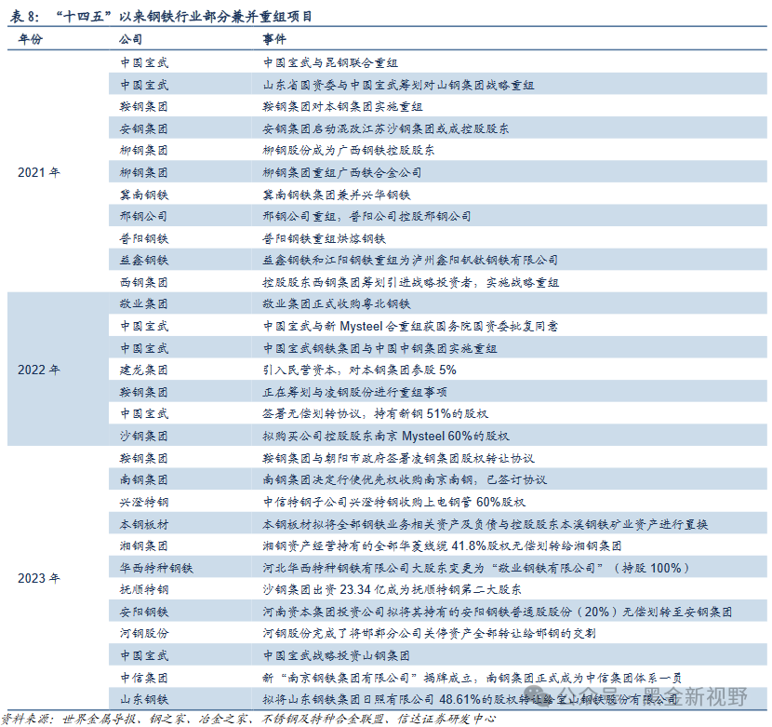
Task: Click event starting "河钢股份完成了将邯郸分公司关停资产"
Action: [x=430, y=633]
